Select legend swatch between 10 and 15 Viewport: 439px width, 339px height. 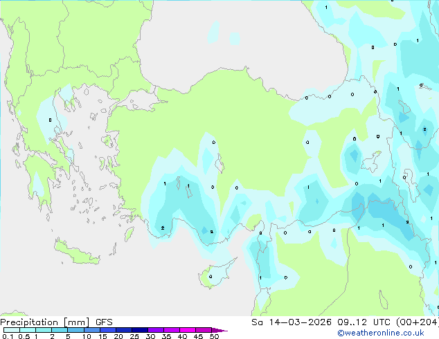92,330
